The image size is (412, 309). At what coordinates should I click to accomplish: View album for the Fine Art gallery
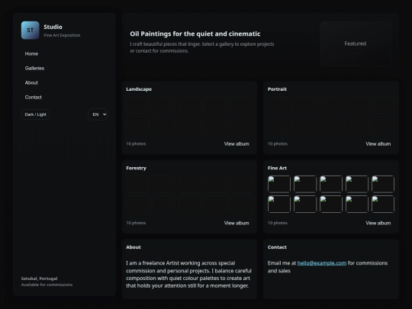378,223
